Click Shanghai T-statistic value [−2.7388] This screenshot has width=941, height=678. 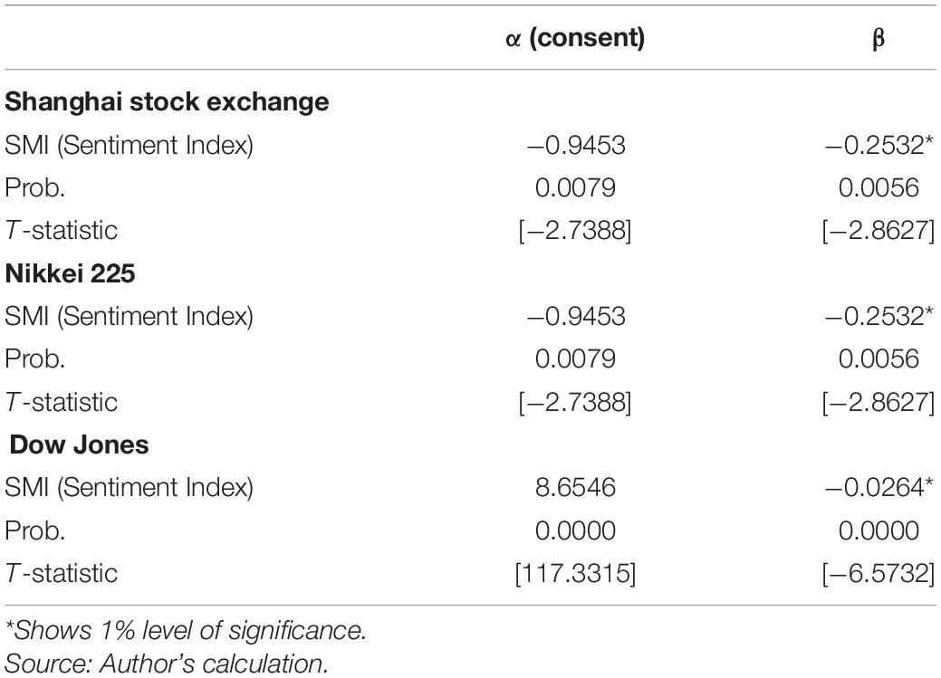(x=575, y=231)
